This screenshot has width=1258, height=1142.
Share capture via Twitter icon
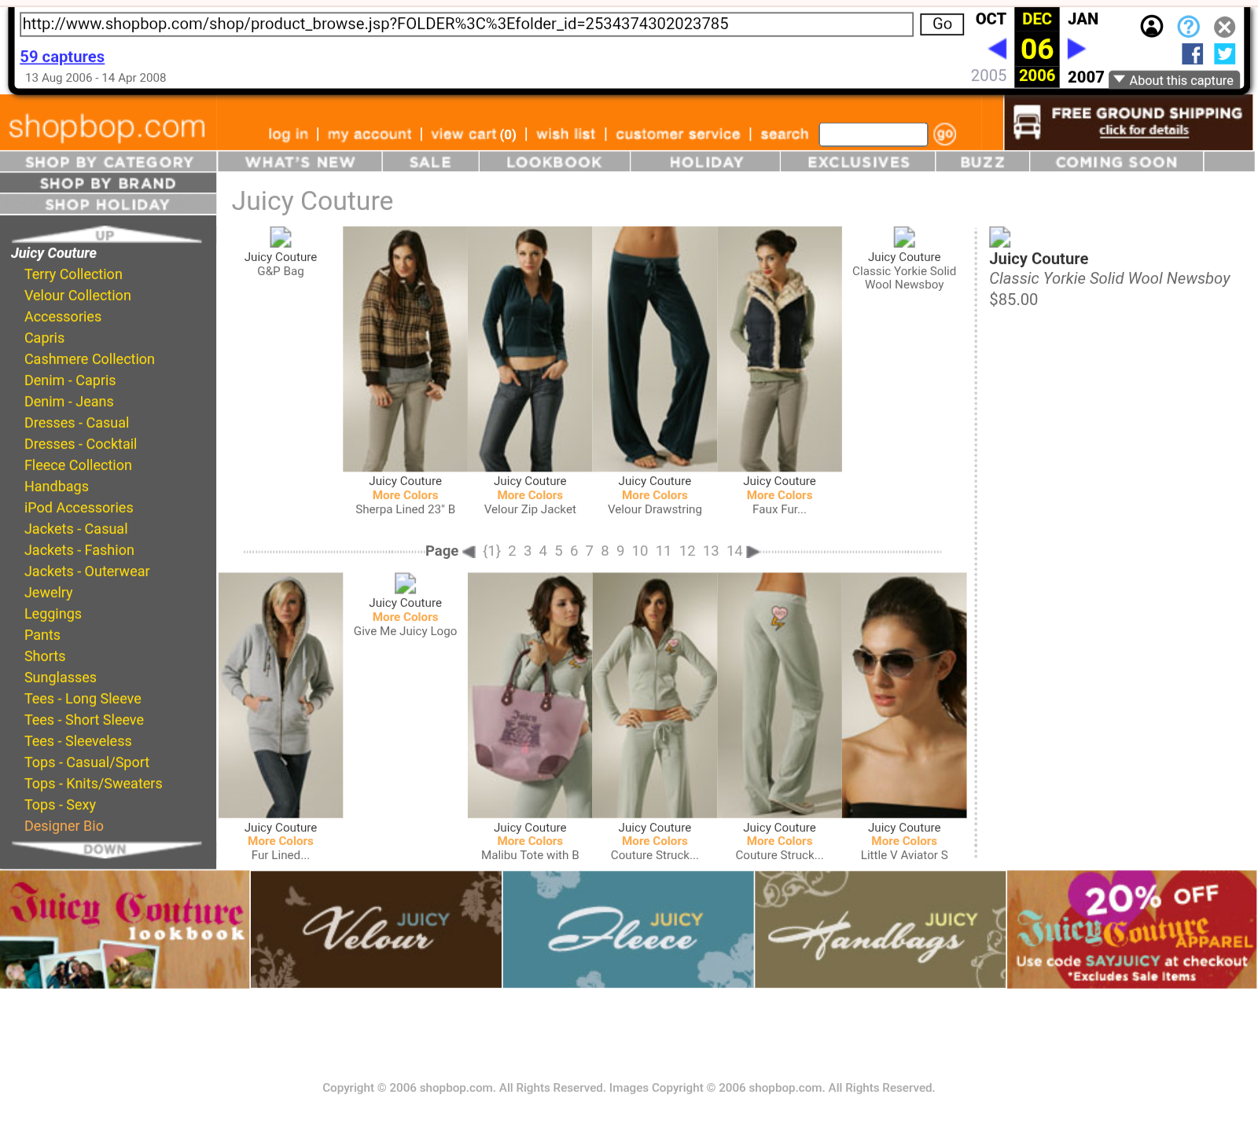click(1224, 53)
